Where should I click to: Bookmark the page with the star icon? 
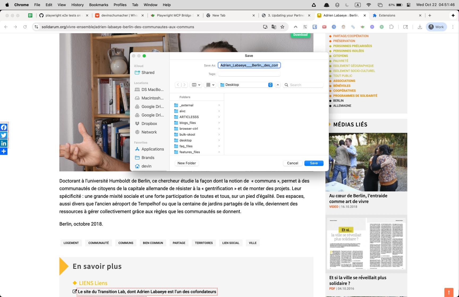282,27
